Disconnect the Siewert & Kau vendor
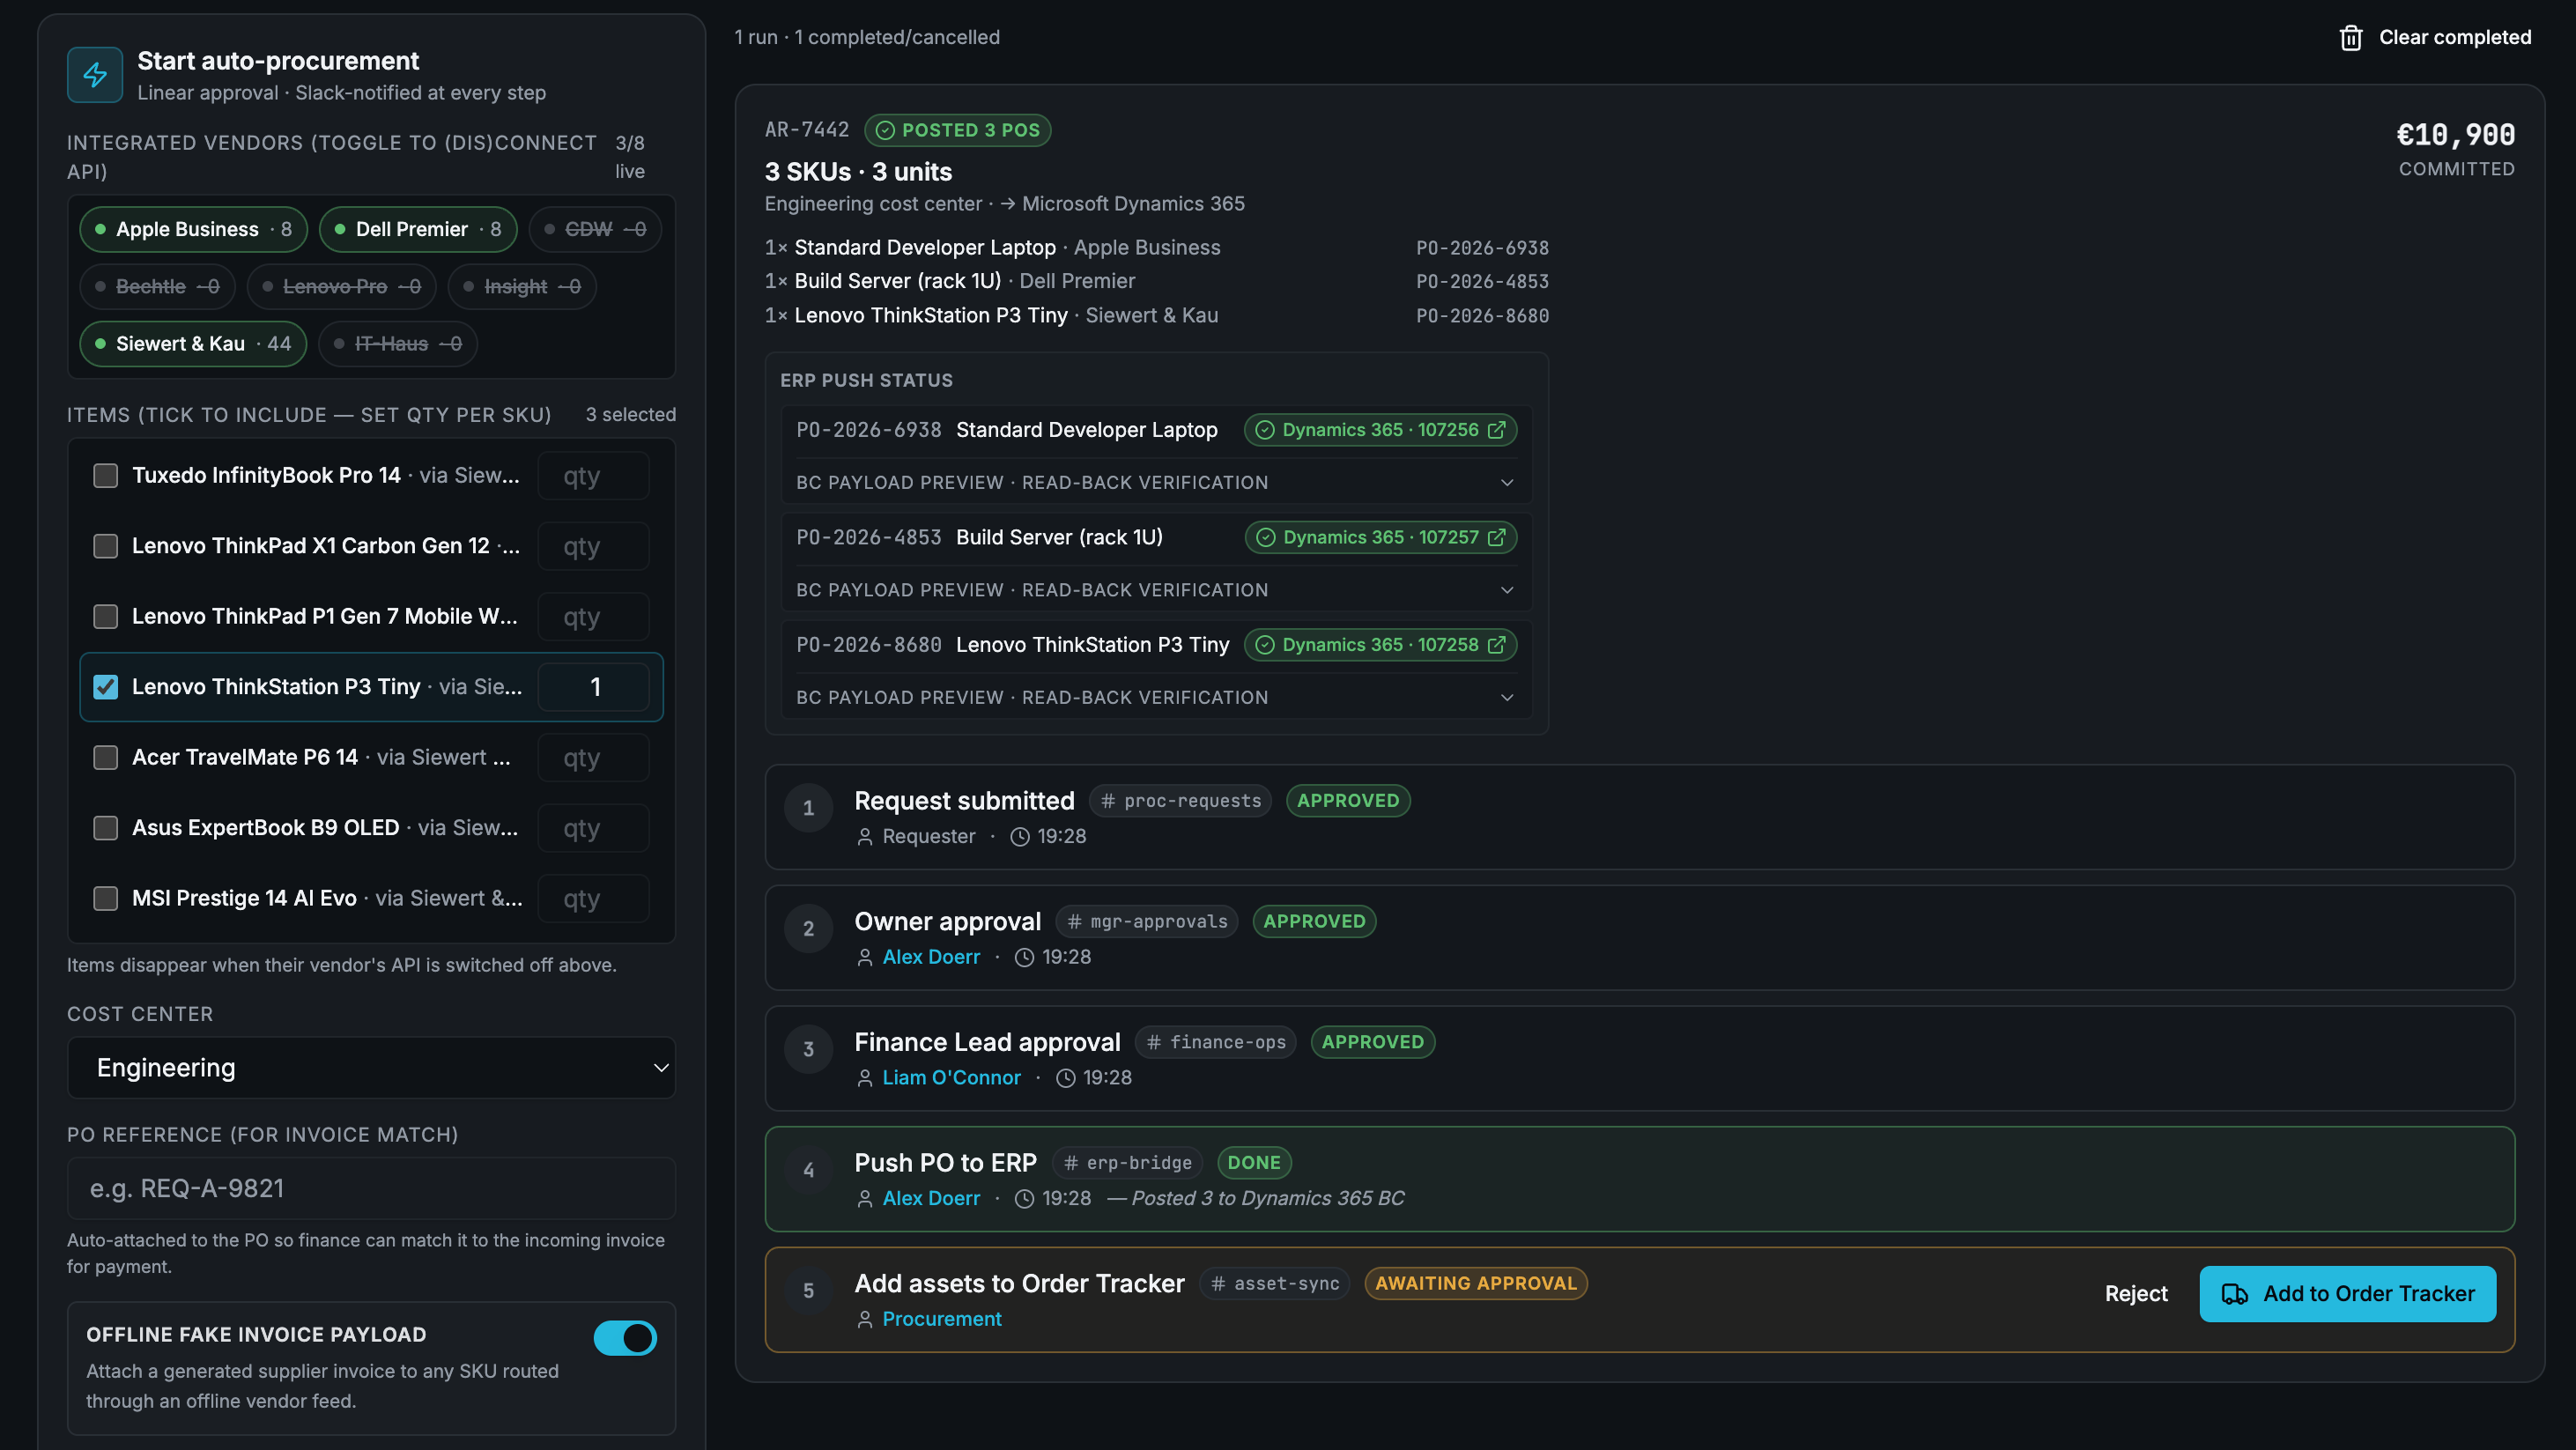This screenshot has height=1450, width=2576. pos(193,344)
